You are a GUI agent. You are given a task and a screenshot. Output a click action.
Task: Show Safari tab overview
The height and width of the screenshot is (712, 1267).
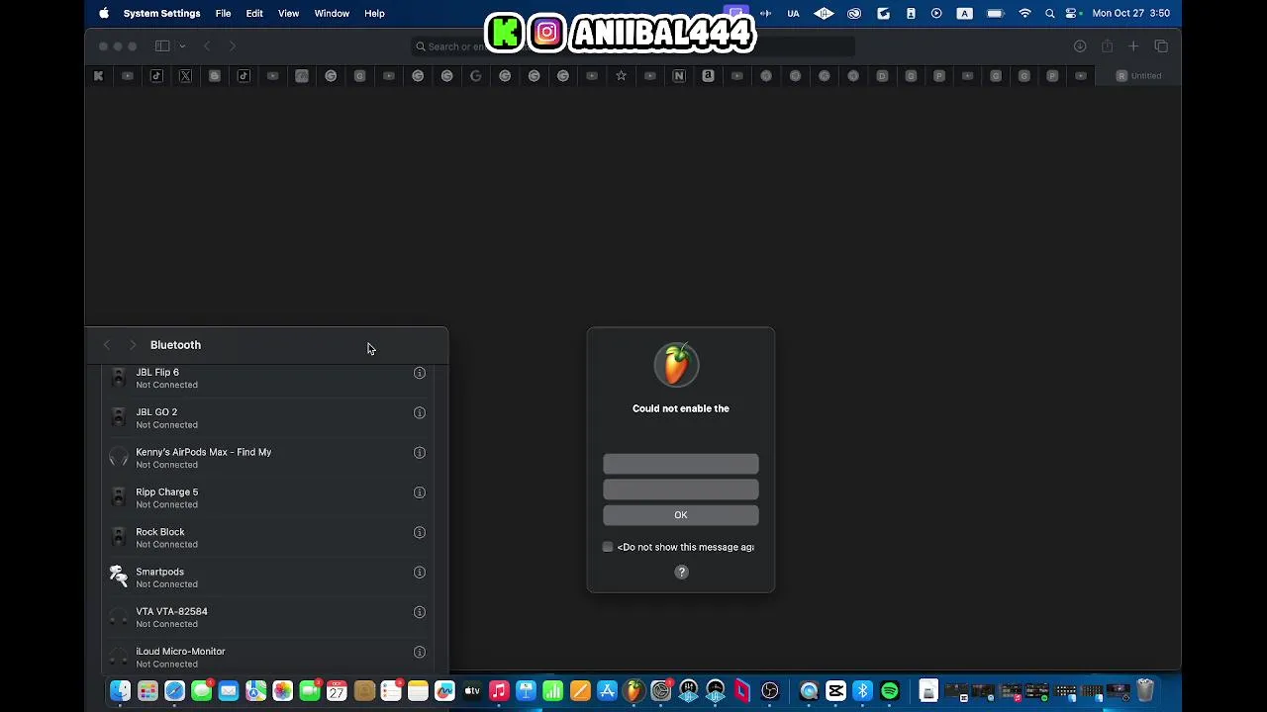[1161, 46]
